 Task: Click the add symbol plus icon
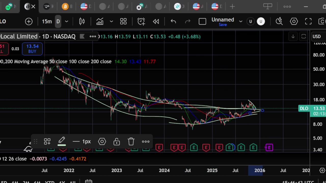coord(29,22)
